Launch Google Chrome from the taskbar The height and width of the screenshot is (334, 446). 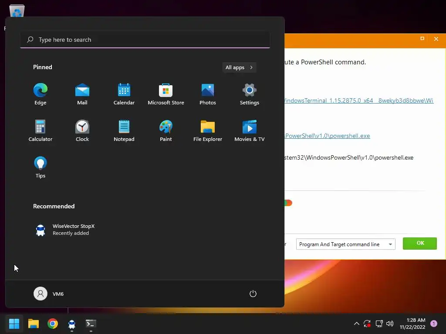point(53,324)
